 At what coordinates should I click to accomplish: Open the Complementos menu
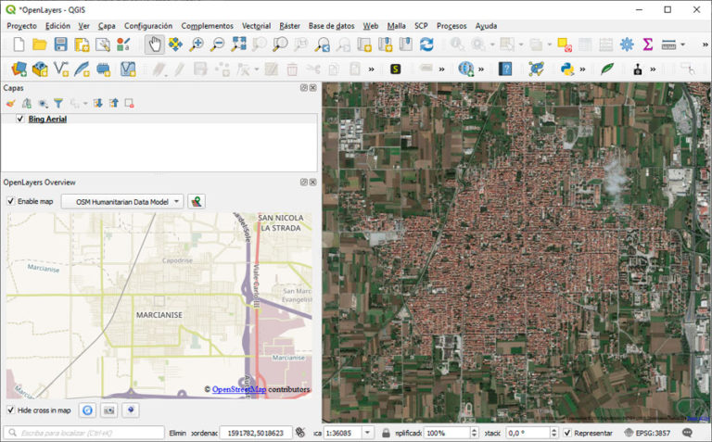click(207, 26)
